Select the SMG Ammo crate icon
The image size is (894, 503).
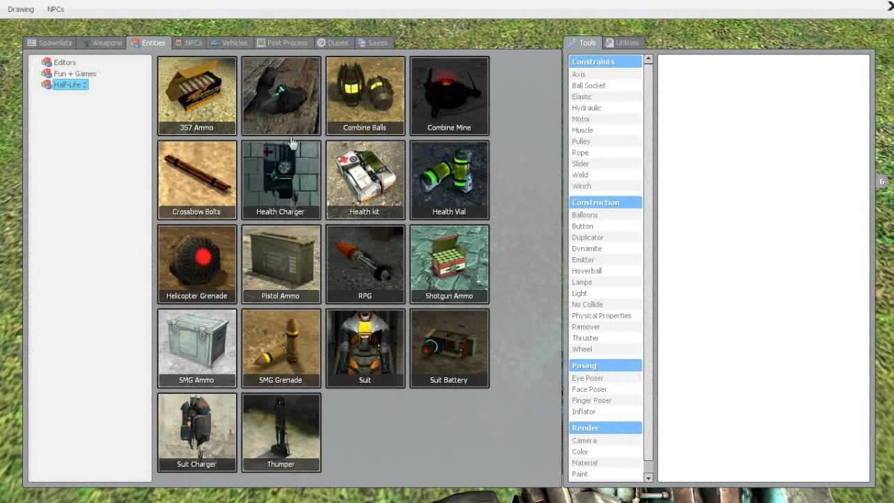[x=197, y=348]
